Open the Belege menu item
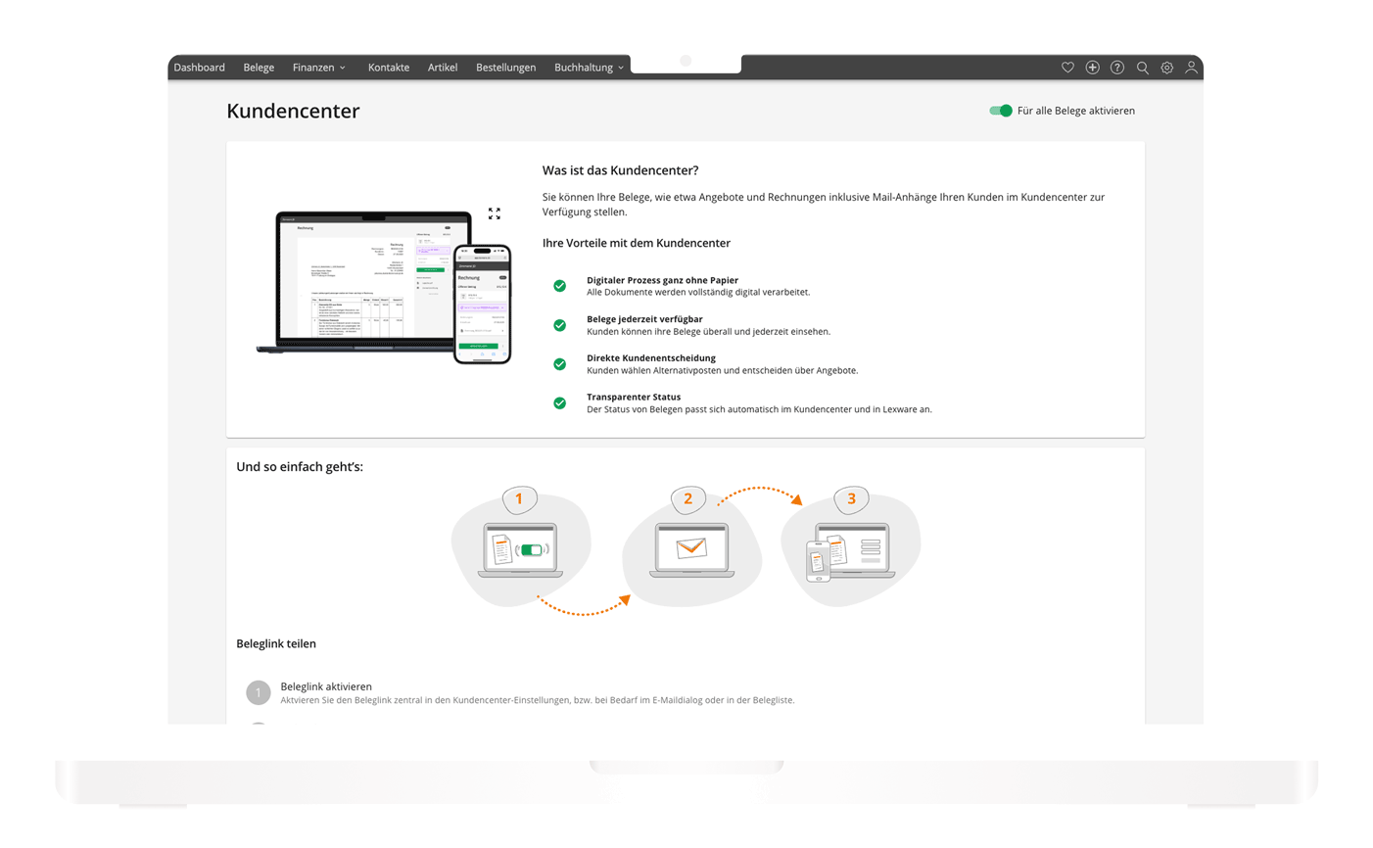This screenshot has width=1373, height=848. (259, 68)
